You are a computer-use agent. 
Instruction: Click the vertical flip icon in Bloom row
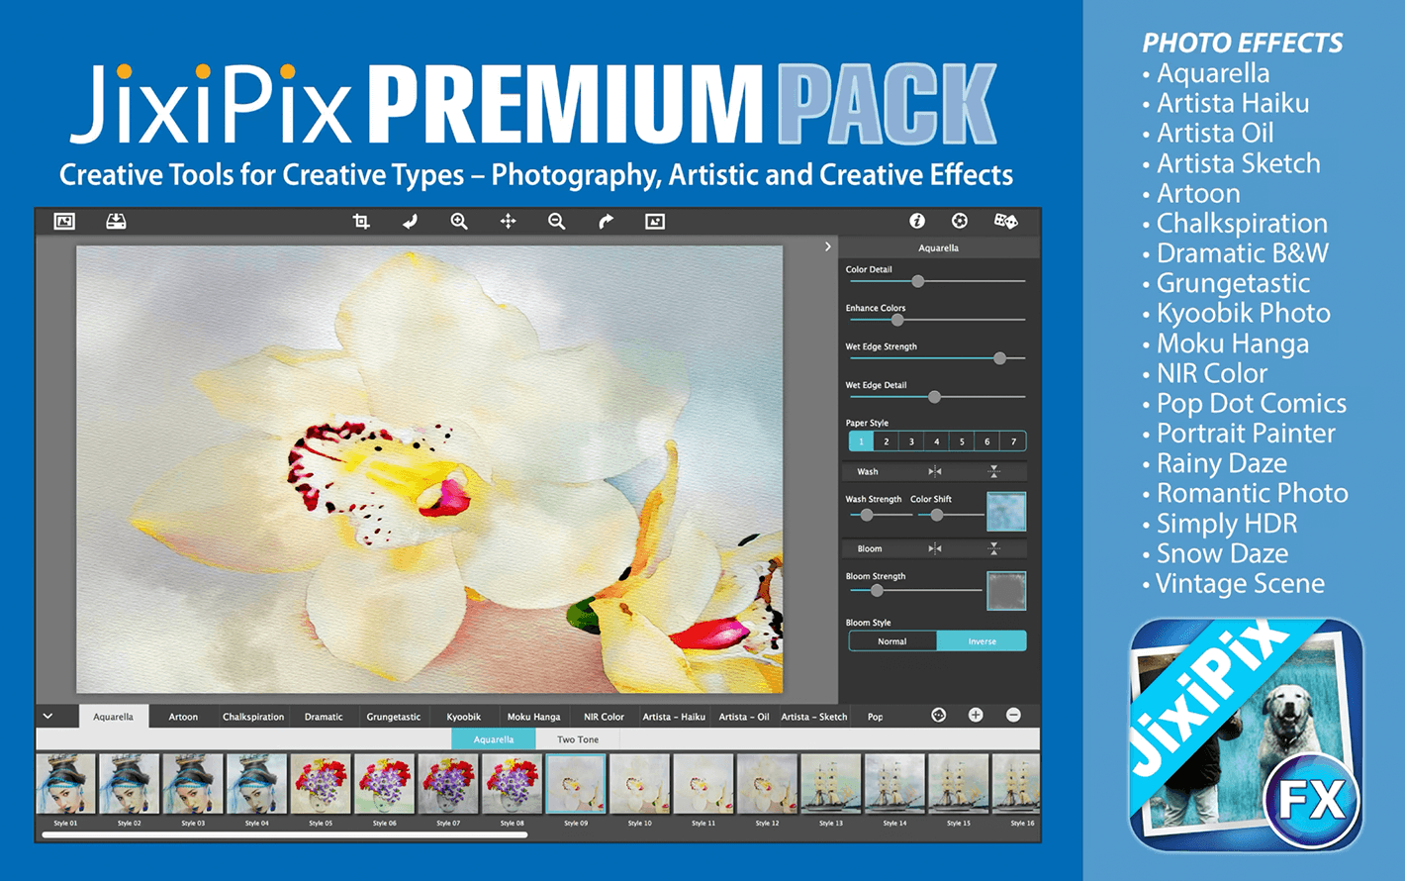[994, 548]
